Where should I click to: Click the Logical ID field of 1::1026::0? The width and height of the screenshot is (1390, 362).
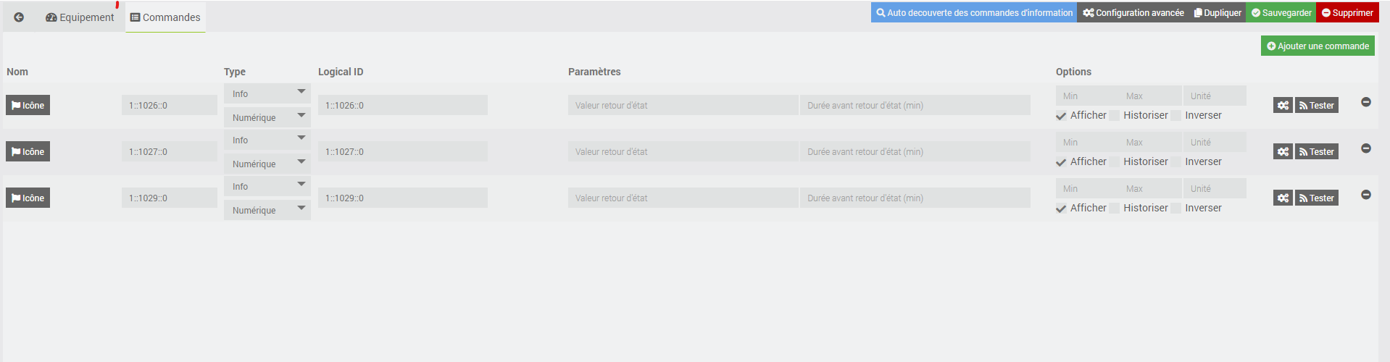[x=402, y=106]
